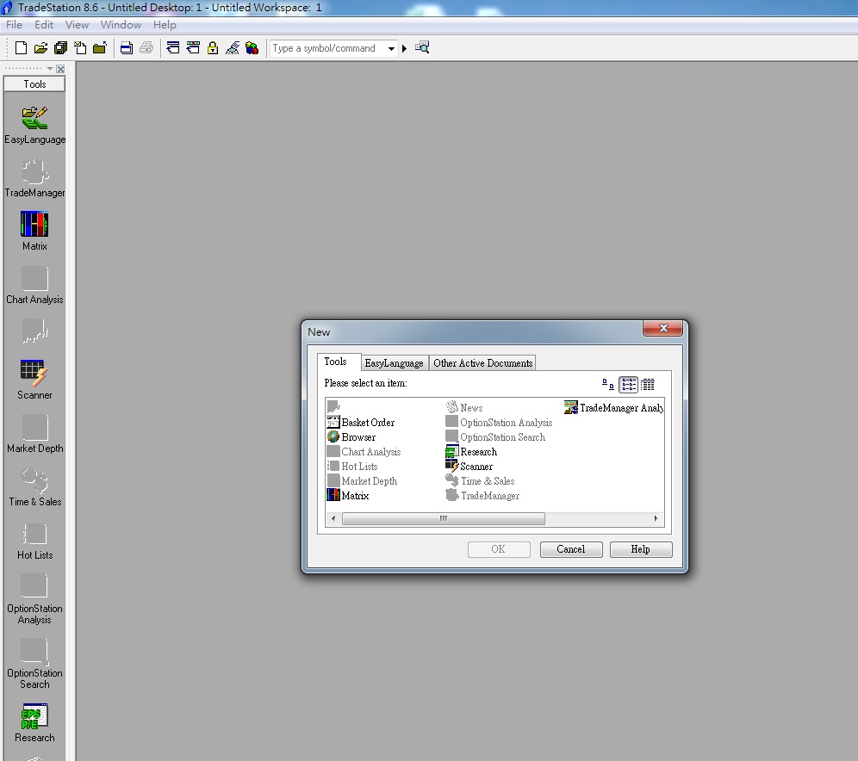Click the go arrow beside the command box
This screenshot has height=761, width=858.
tap(404, 49)
